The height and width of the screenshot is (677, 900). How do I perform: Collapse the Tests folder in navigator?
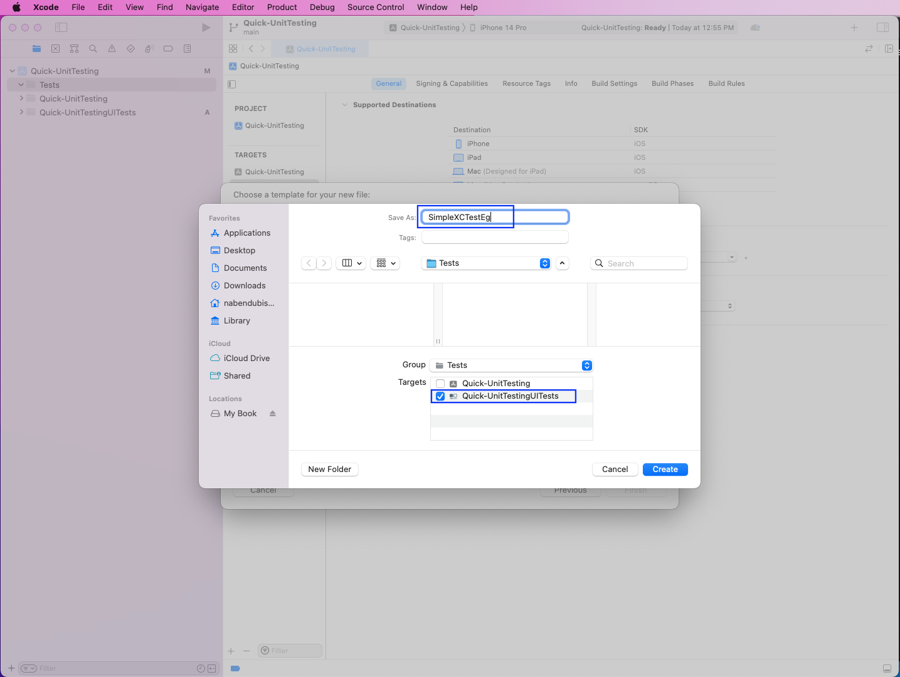coord(21,85)
